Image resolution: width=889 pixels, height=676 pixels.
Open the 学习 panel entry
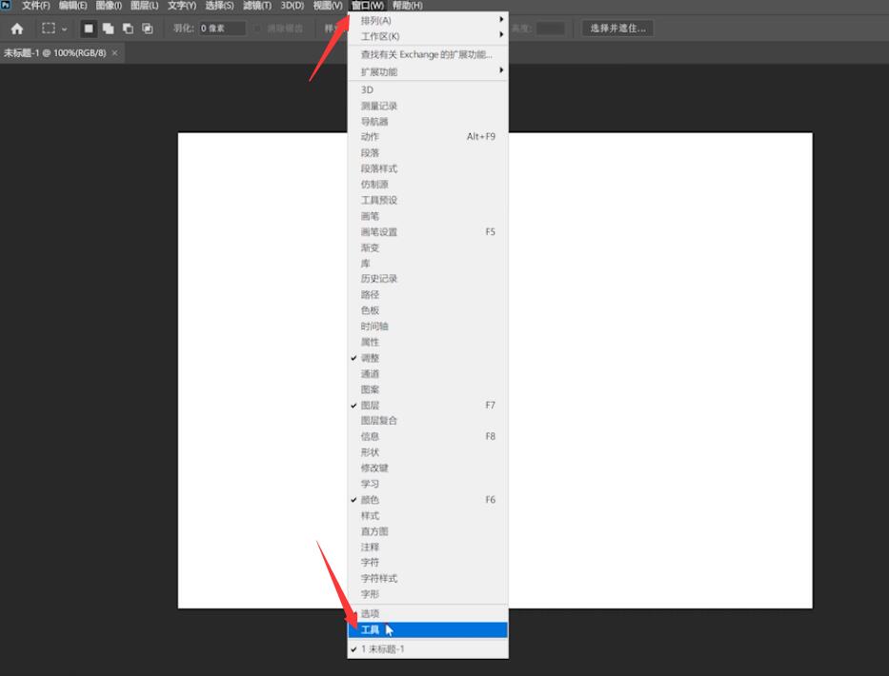tap(428, 485)
